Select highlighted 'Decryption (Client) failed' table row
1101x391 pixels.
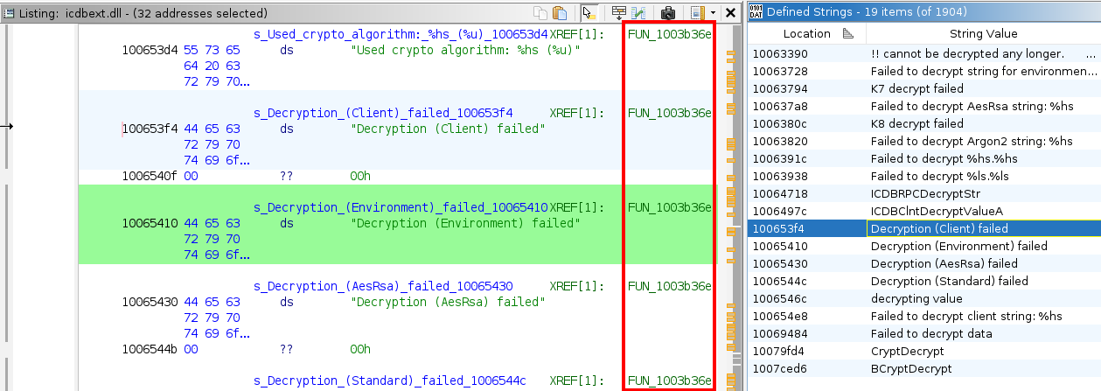[x=923, y=228]
